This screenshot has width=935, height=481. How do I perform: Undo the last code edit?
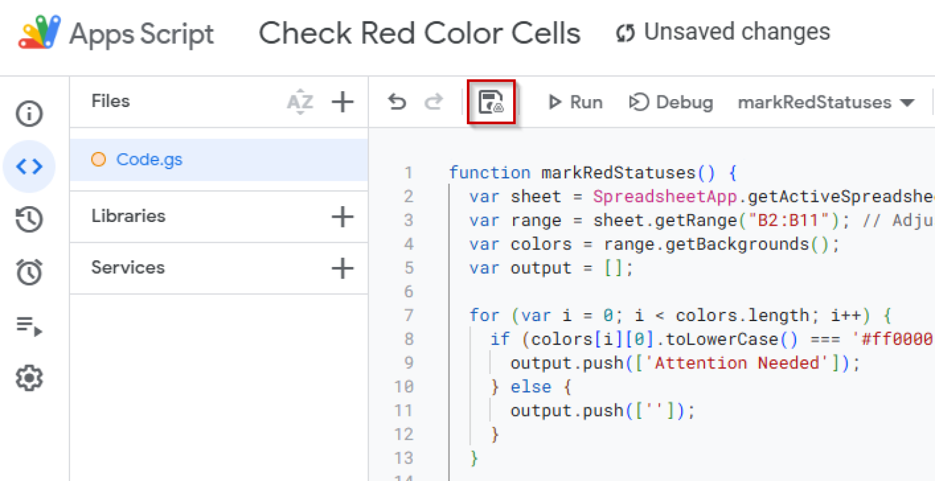pyautogui.click(x=396, y=102)
